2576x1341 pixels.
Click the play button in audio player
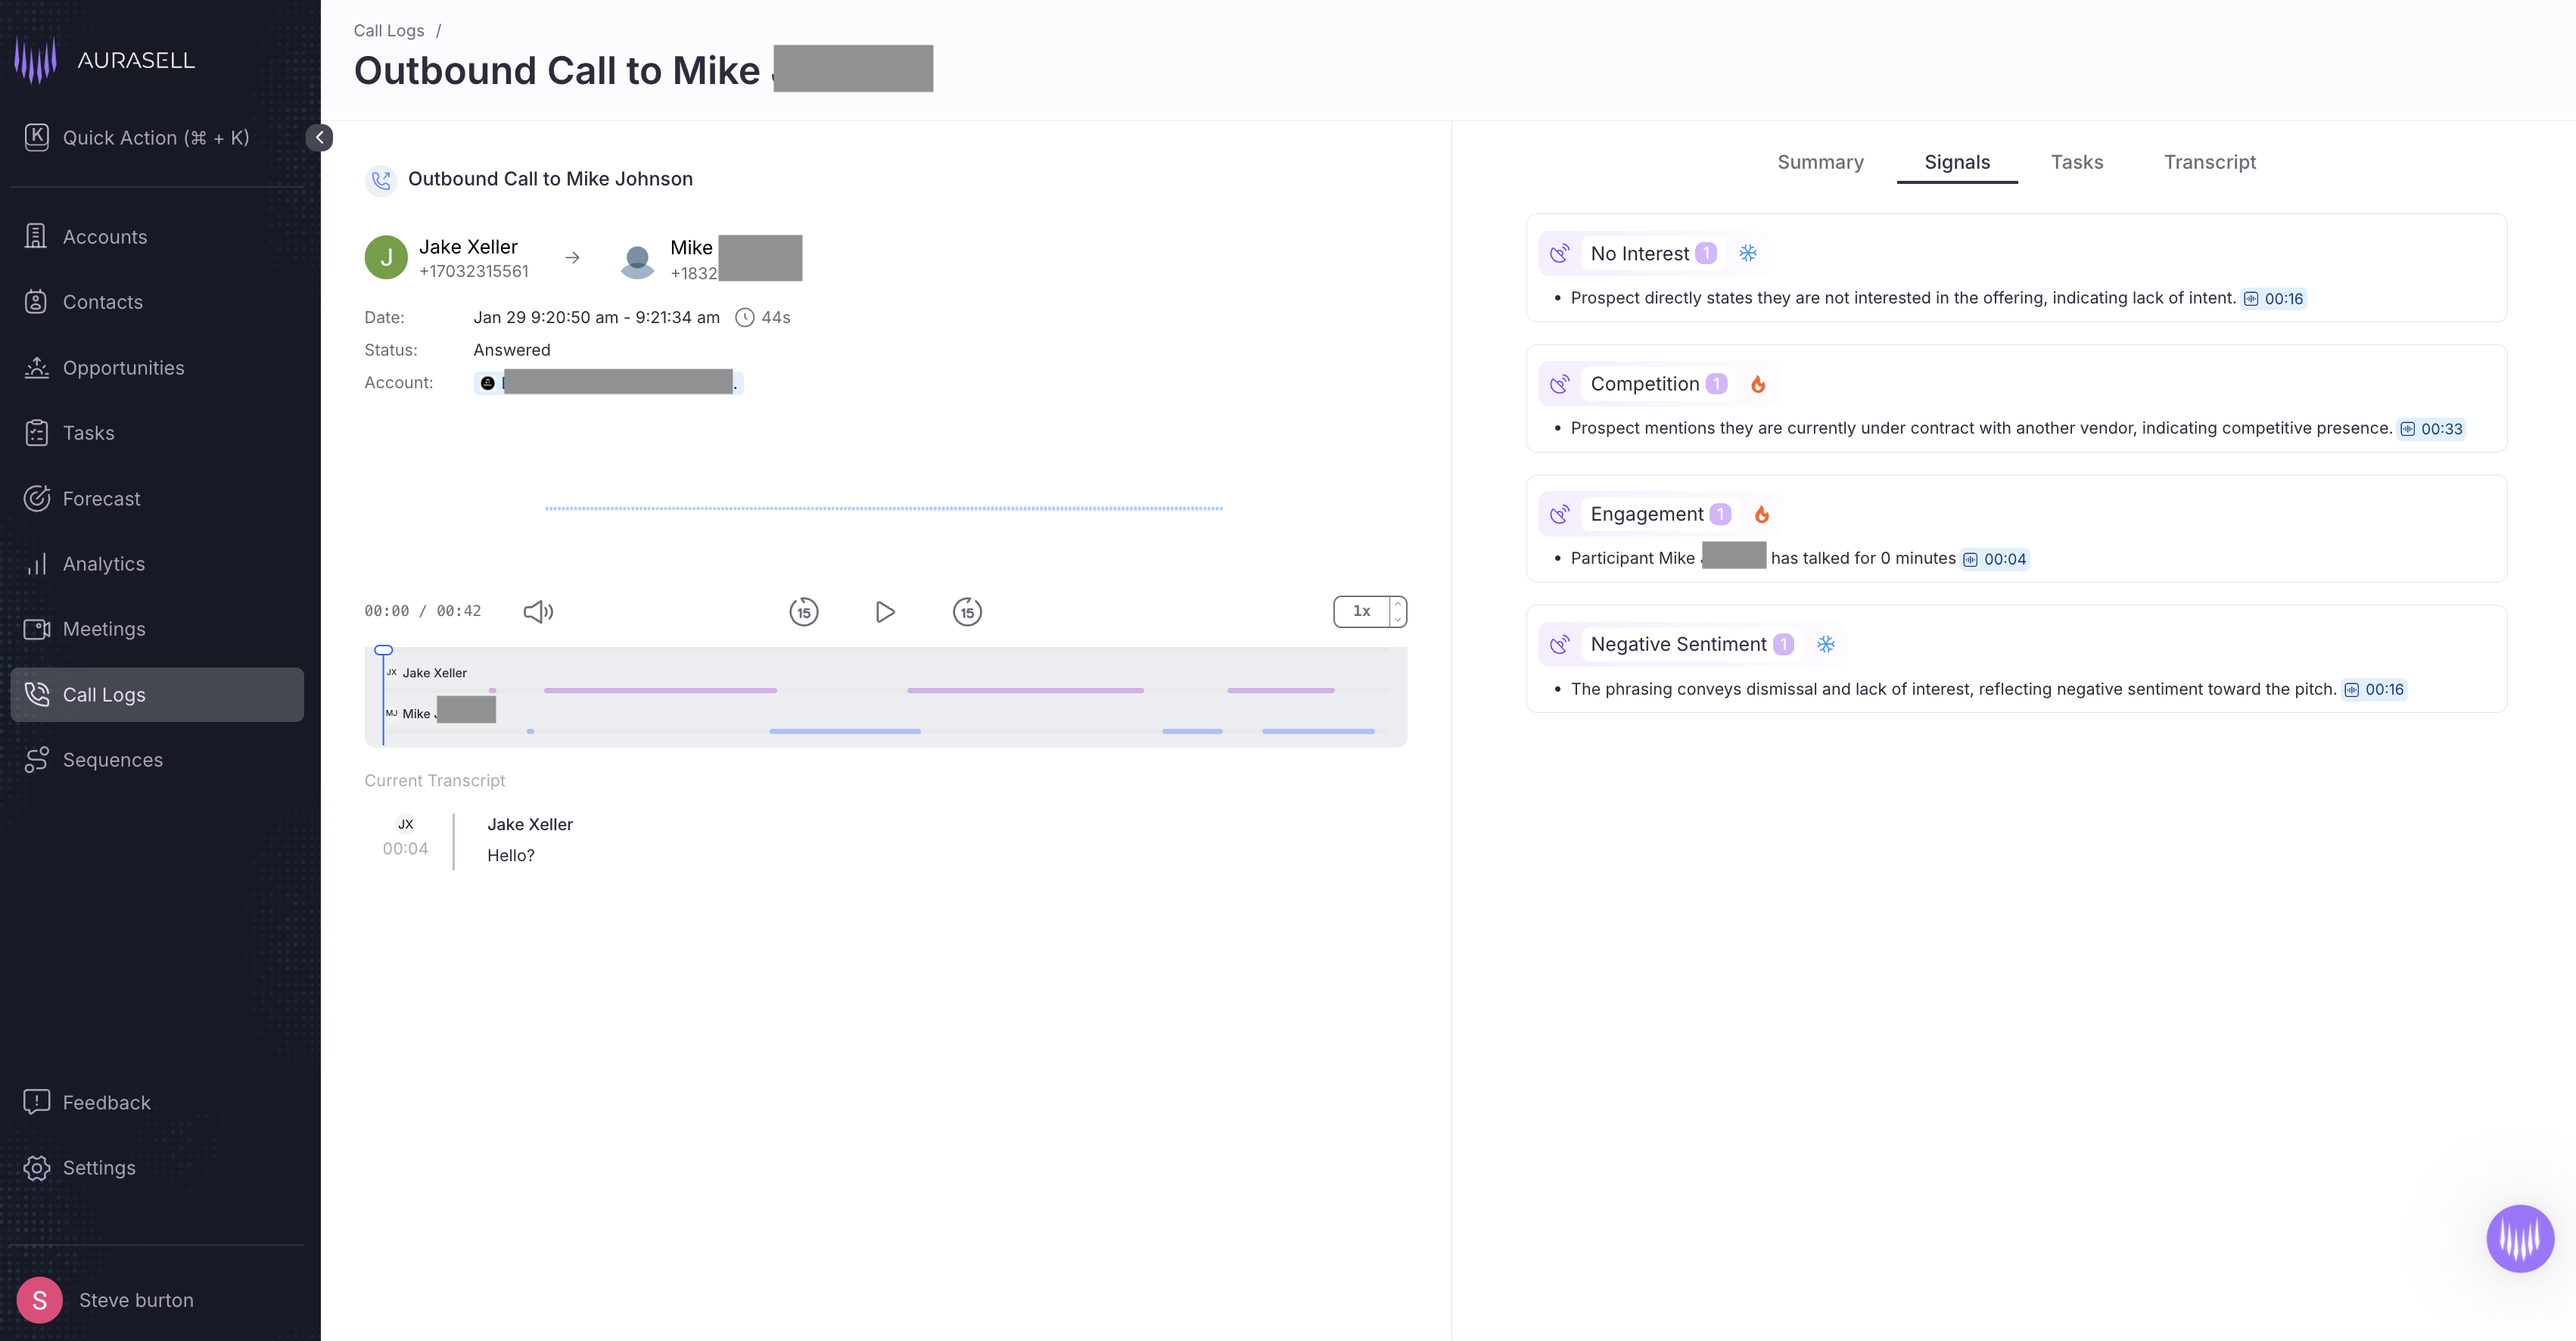[885, 611]
